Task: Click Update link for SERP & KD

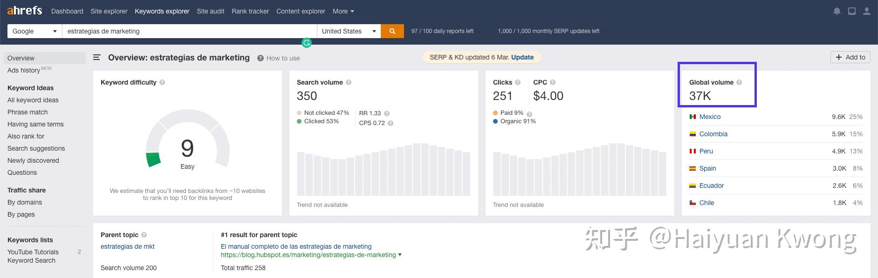Action: point(522,57)
